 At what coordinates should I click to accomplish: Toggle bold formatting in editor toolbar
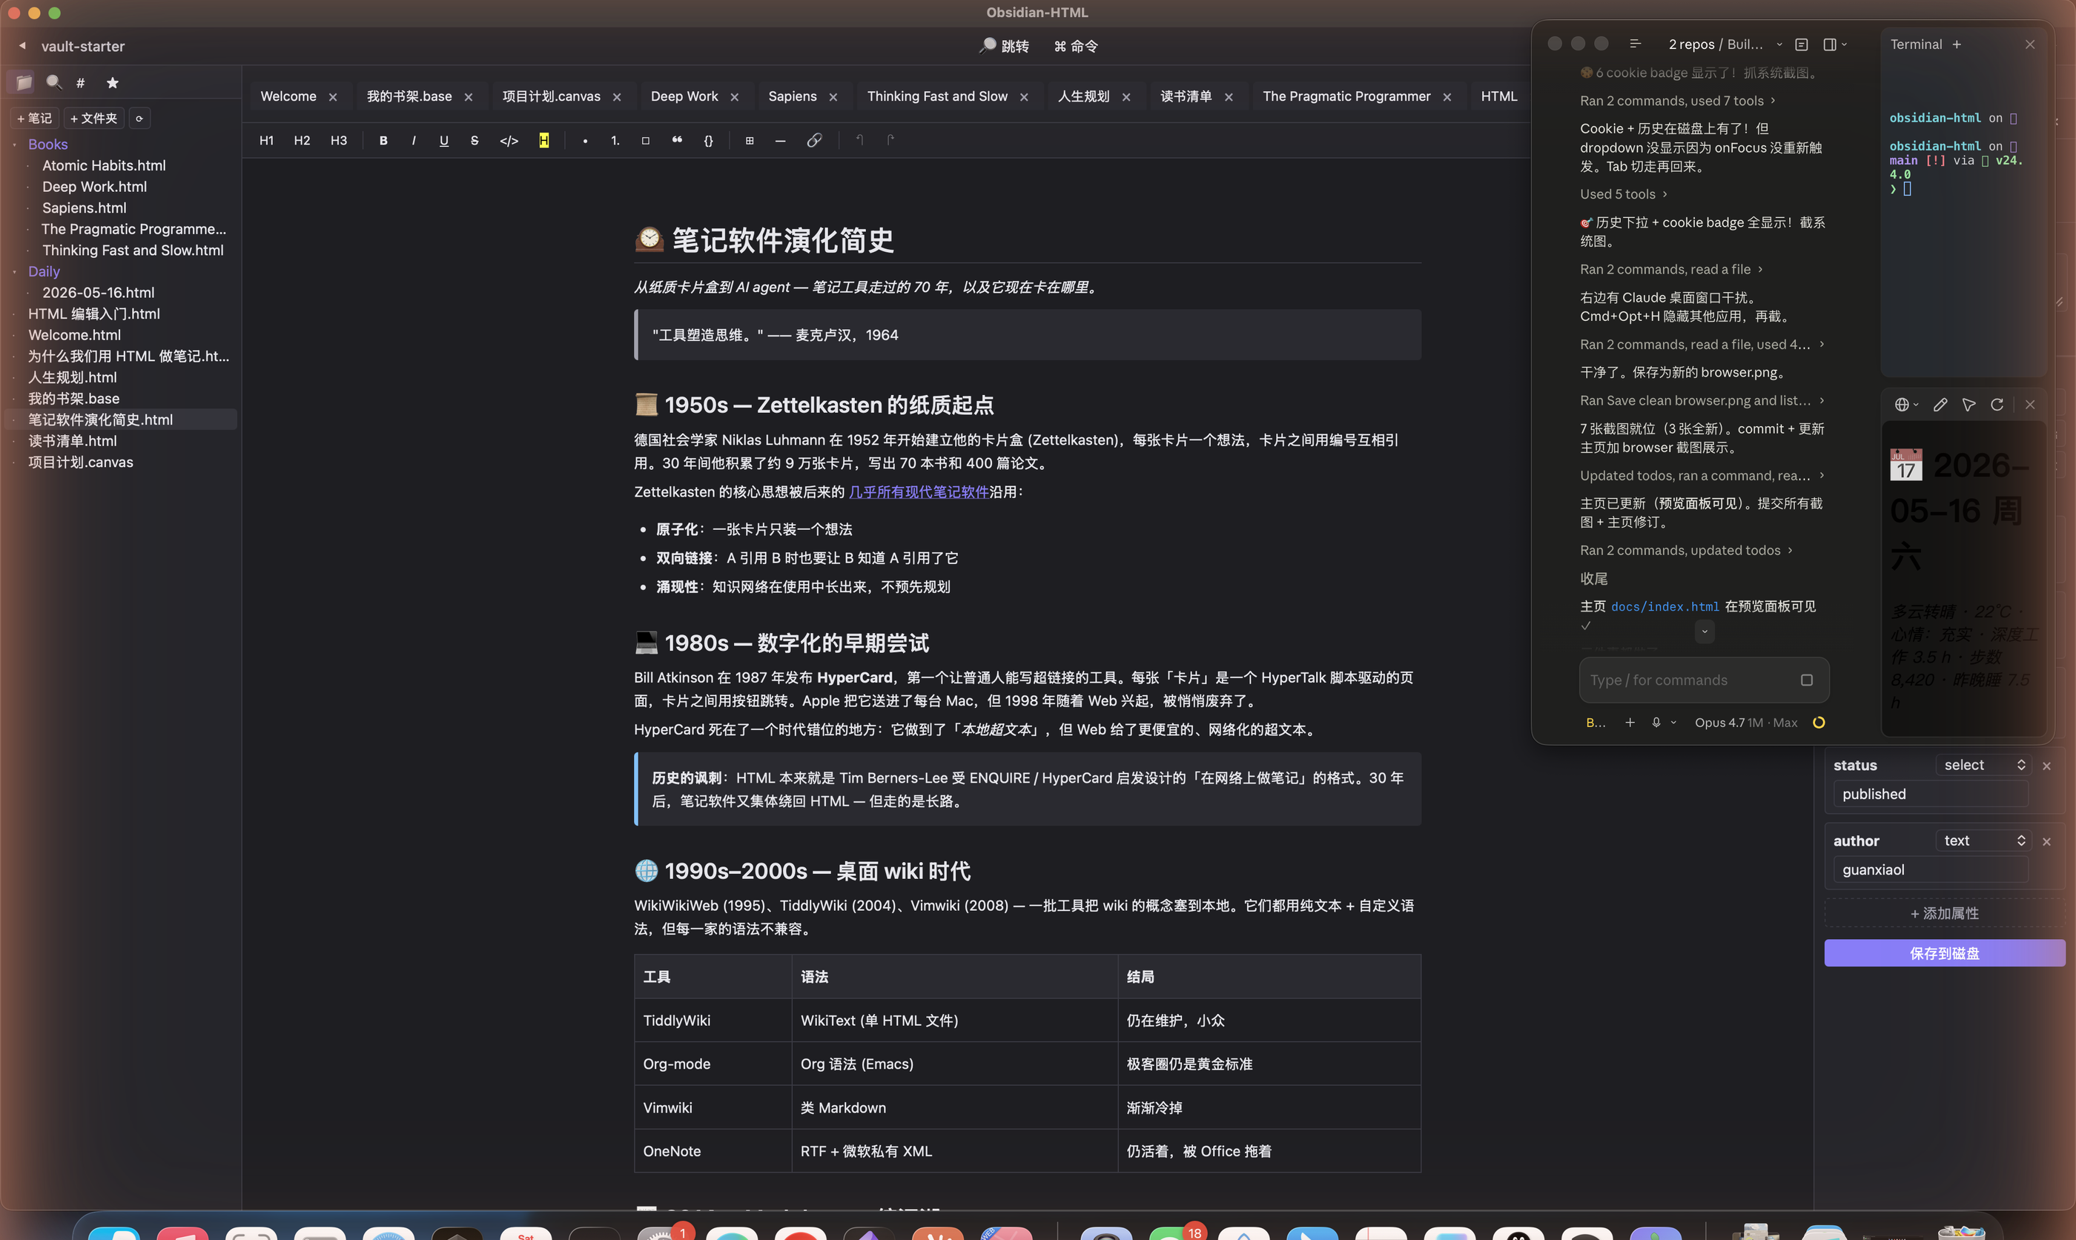[383, 140]
